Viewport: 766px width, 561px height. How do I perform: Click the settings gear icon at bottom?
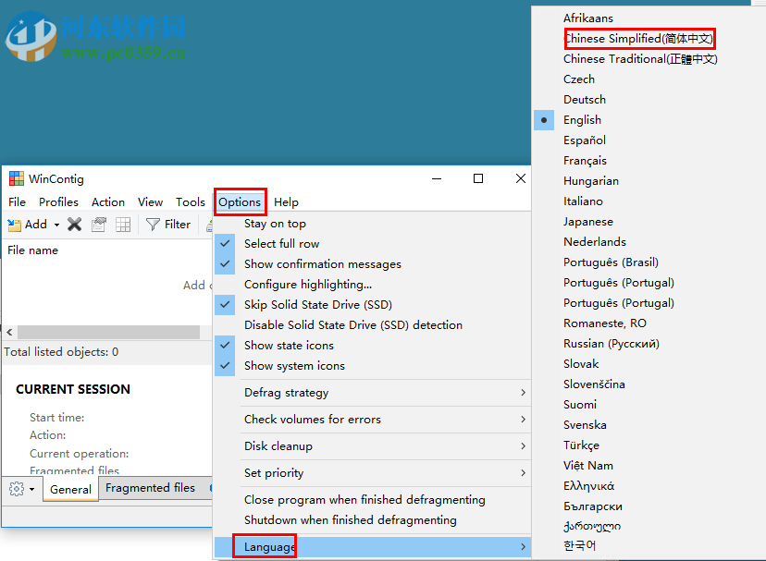point(17,489)
